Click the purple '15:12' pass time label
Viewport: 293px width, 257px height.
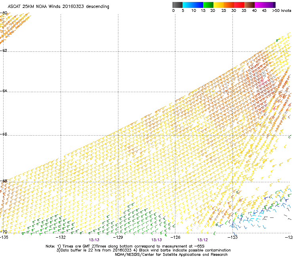click(x=203, y=240)
